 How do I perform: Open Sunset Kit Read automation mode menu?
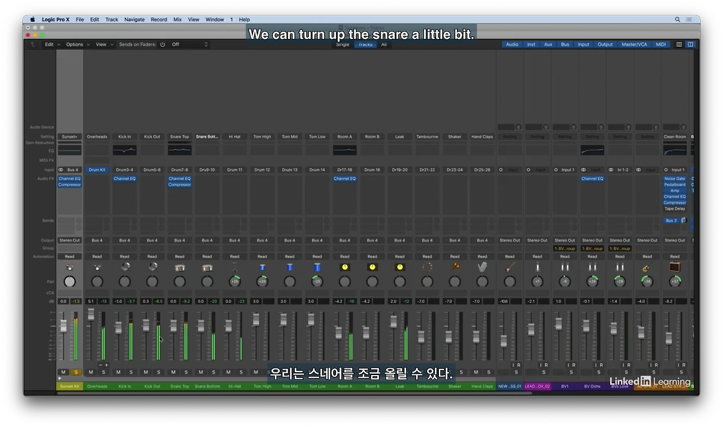coord(69,256)
